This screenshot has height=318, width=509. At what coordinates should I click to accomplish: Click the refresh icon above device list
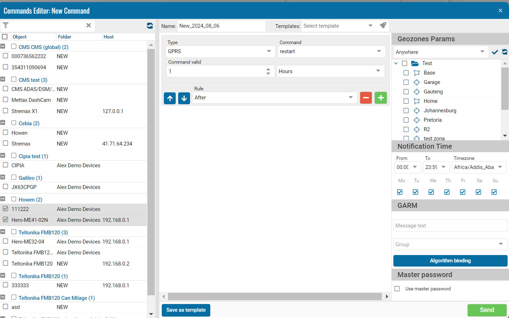pyautogui.click(x=150, y=26)
